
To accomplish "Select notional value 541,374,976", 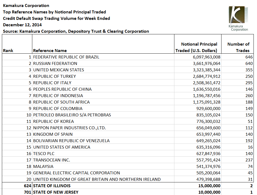I will tap(209, 167).
